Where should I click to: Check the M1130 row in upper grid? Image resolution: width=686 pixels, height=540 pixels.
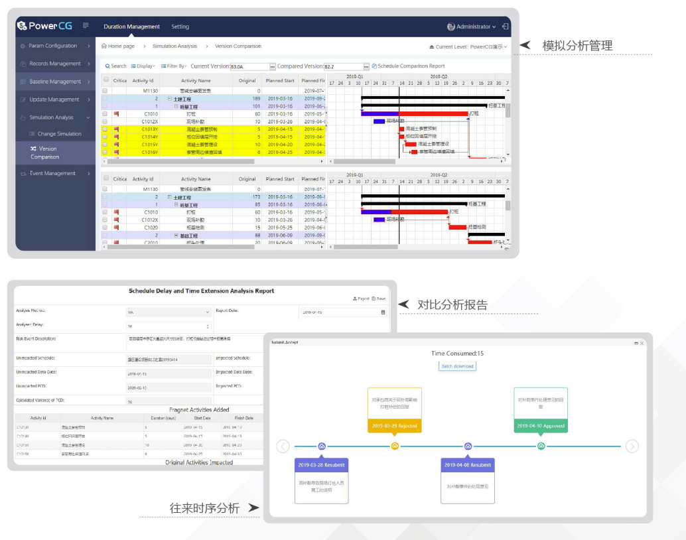pos(105,91)
